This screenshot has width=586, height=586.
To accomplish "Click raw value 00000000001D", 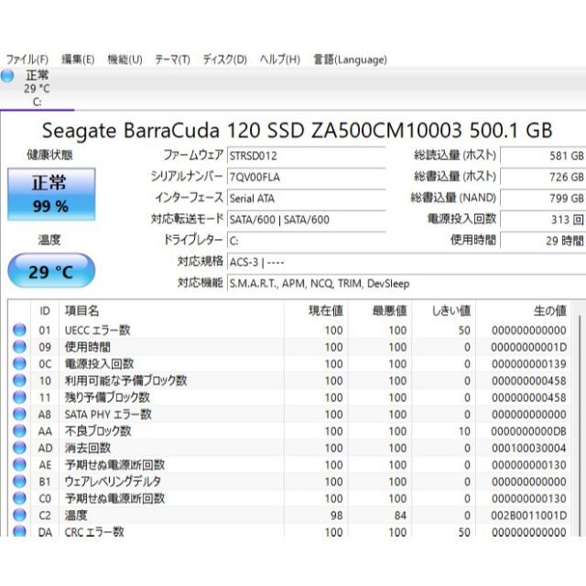I will pos(529,347).
